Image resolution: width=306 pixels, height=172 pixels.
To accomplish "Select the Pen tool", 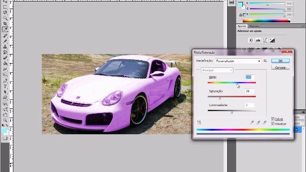I will tap(5, 81).
